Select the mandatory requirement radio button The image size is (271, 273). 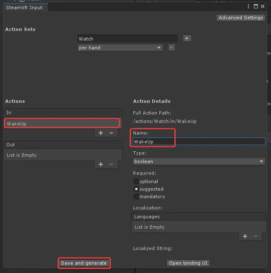[136, 196]
